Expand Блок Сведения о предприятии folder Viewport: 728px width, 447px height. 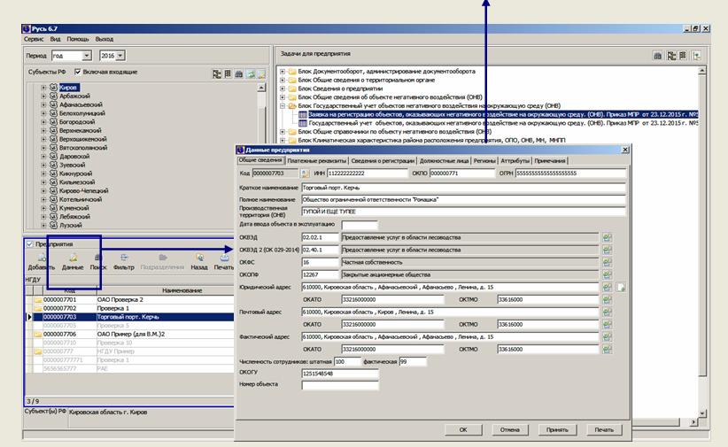coord(283,89)
